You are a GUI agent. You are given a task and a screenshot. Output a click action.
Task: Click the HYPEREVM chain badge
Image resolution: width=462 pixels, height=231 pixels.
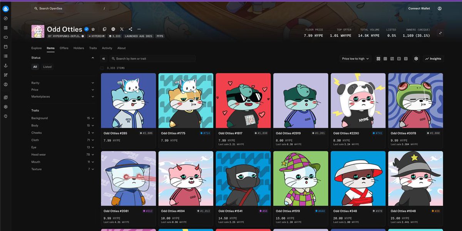pyautogui.click(x=97, y=36)
